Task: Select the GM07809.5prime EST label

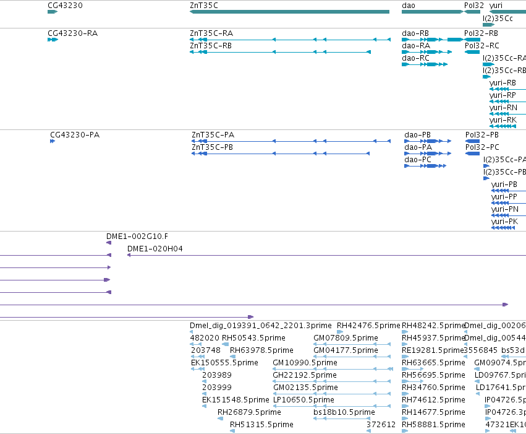Action: (346, 338)
